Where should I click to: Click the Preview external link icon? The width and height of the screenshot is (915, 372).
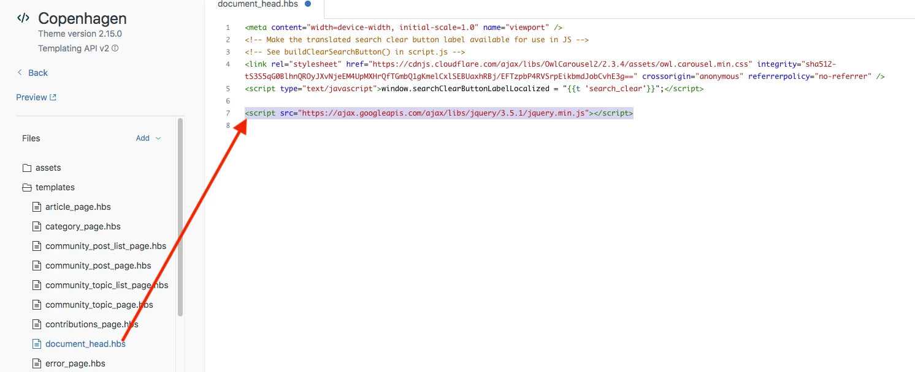pyautogui.click(x=53, y=97)
